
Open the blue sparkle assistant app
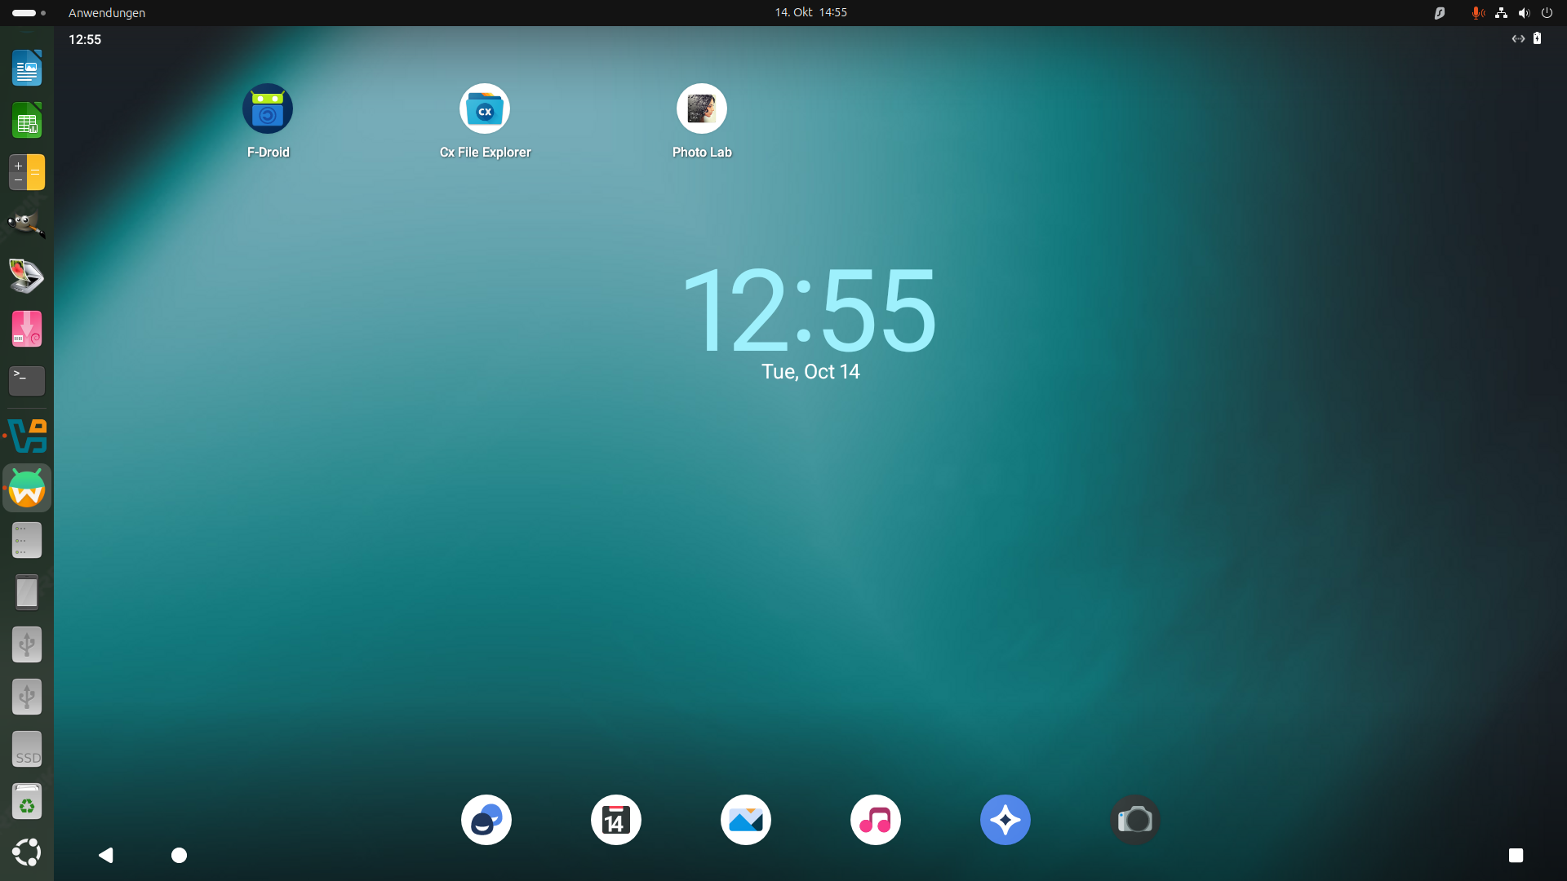coord(1005,820)
